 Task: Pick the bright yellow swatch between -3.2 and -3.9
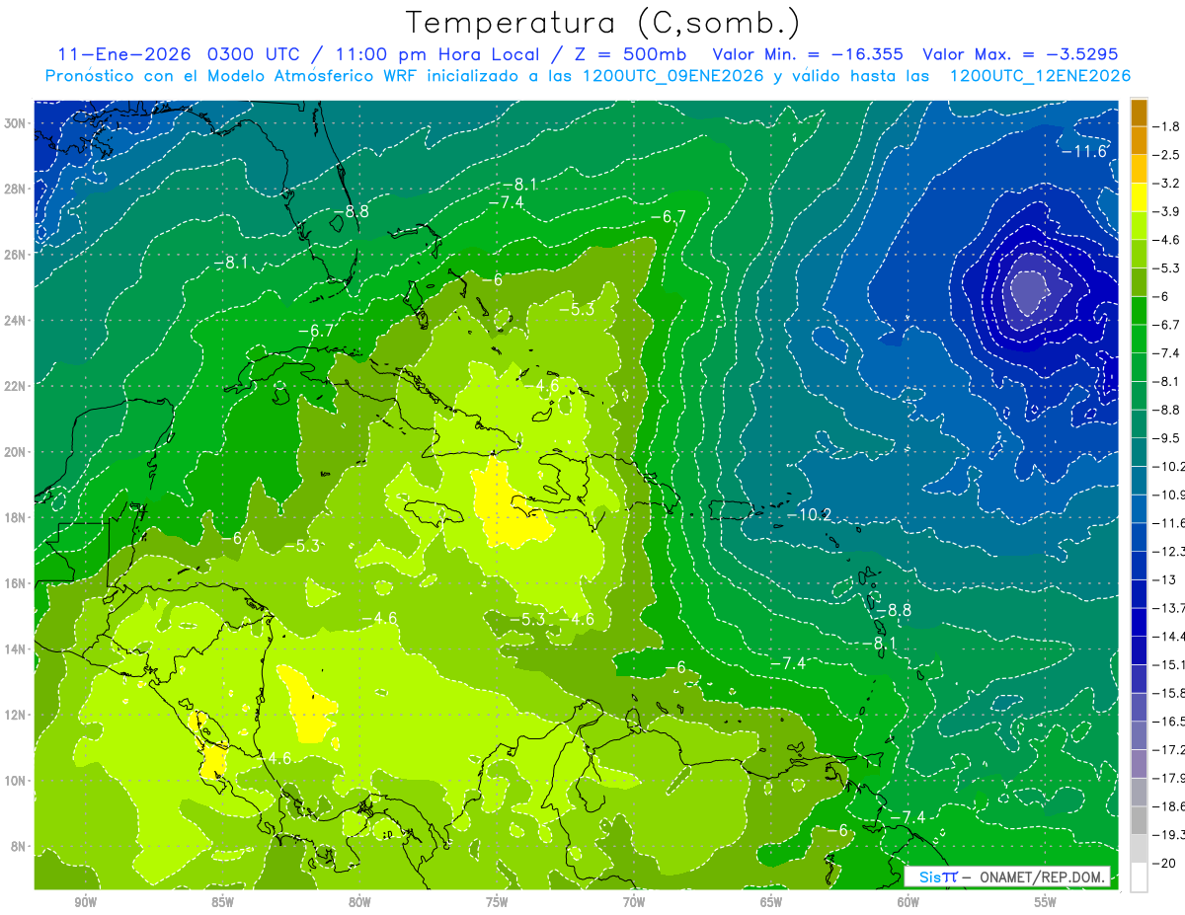coord(1139,196)
